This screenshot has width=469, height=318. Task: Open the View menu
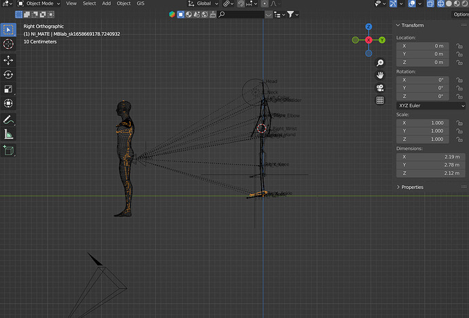[71, 3]
